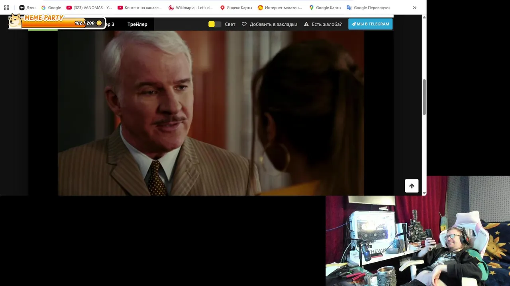Image resolution: width=510 pixels, height=286 pixels.
Task: Click the Meme Party doge widget
Action: [x=16, y=21]
